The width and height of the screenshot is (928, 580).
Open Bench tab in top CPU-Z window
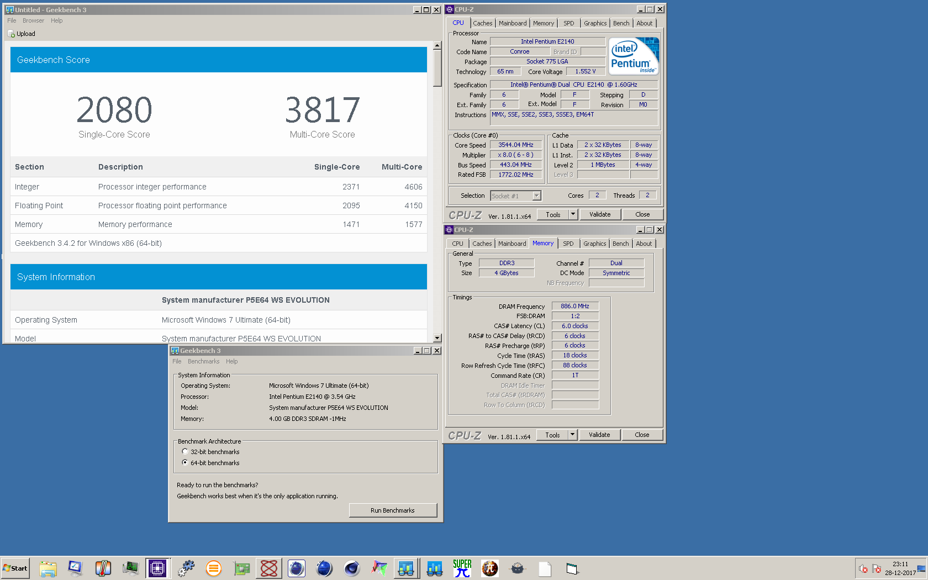pos(621,23)
